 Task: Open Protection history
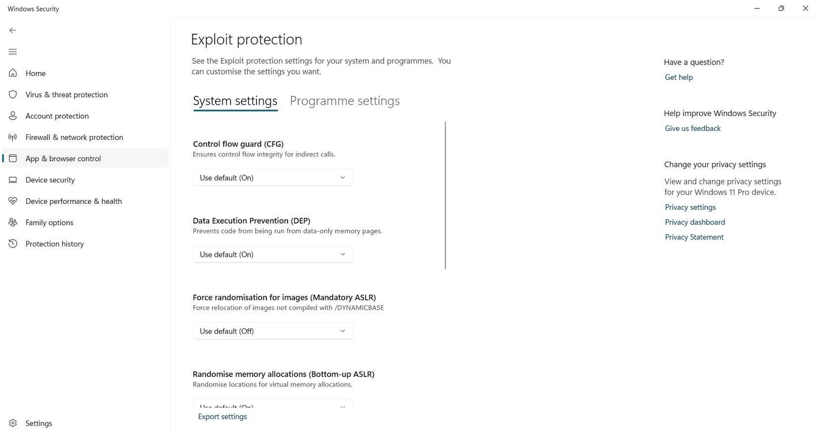[x=55, y=244]
